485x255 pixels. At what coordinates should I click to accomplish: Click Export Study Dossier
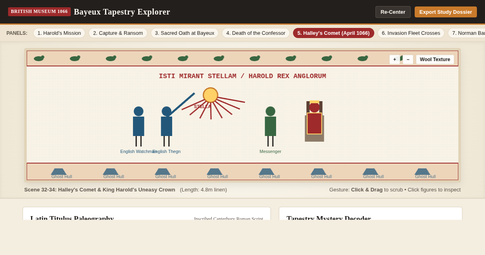point(446,12)
